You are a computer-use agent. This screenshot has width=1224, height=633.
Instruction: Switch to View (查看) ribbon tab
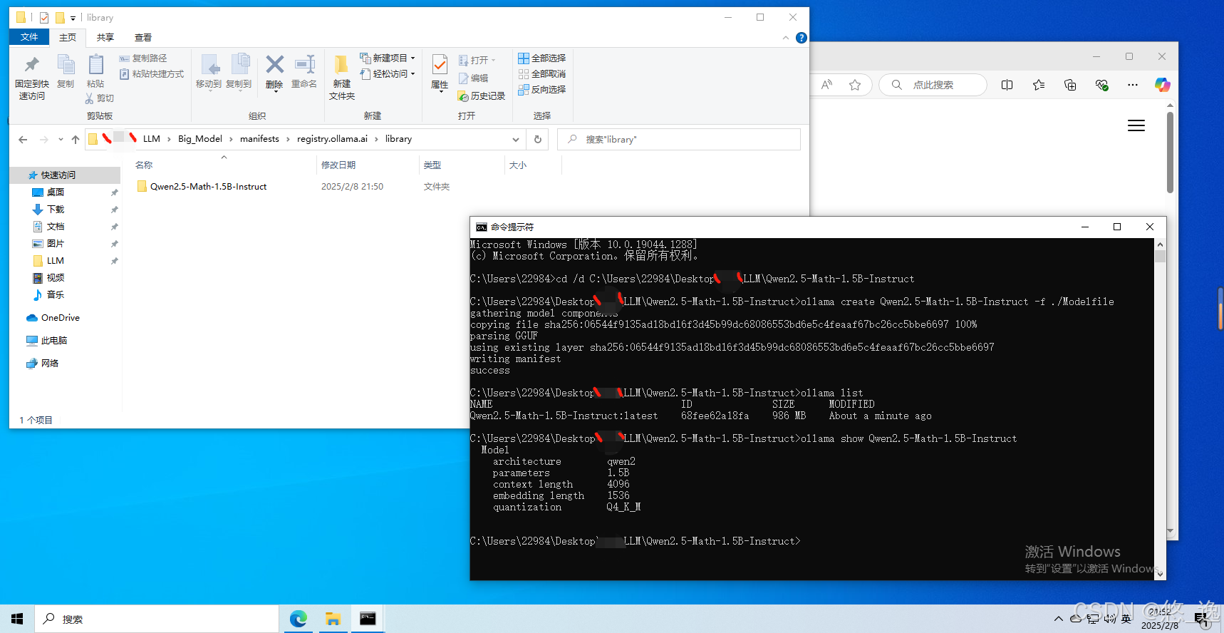pos(143,38)
